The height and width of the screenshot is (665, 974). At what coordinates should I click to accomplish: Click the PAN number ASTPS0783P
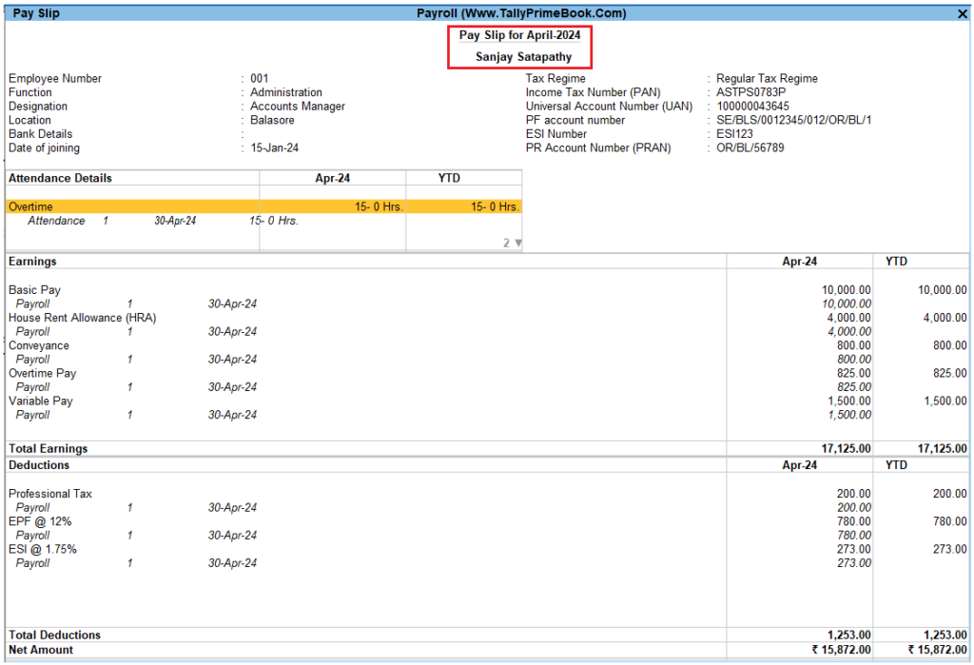click(742, 92)
